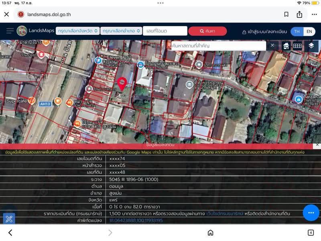The height and width of the screenshot is (241, 321).
Task: Select the red location pin marker
Action: click(x=122, y=84)
